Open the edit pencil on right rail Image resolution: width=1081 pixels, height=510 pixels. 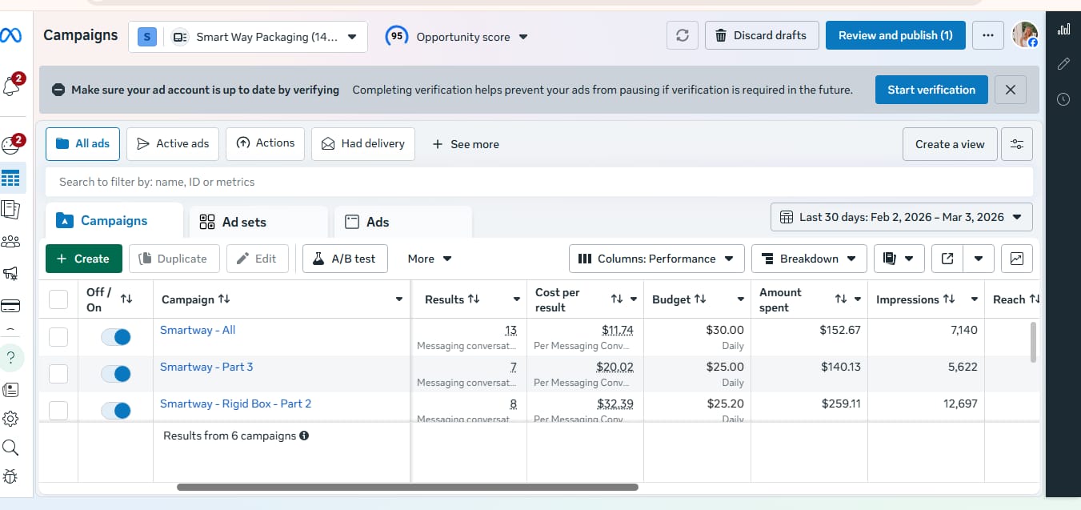pos(1063,64)
